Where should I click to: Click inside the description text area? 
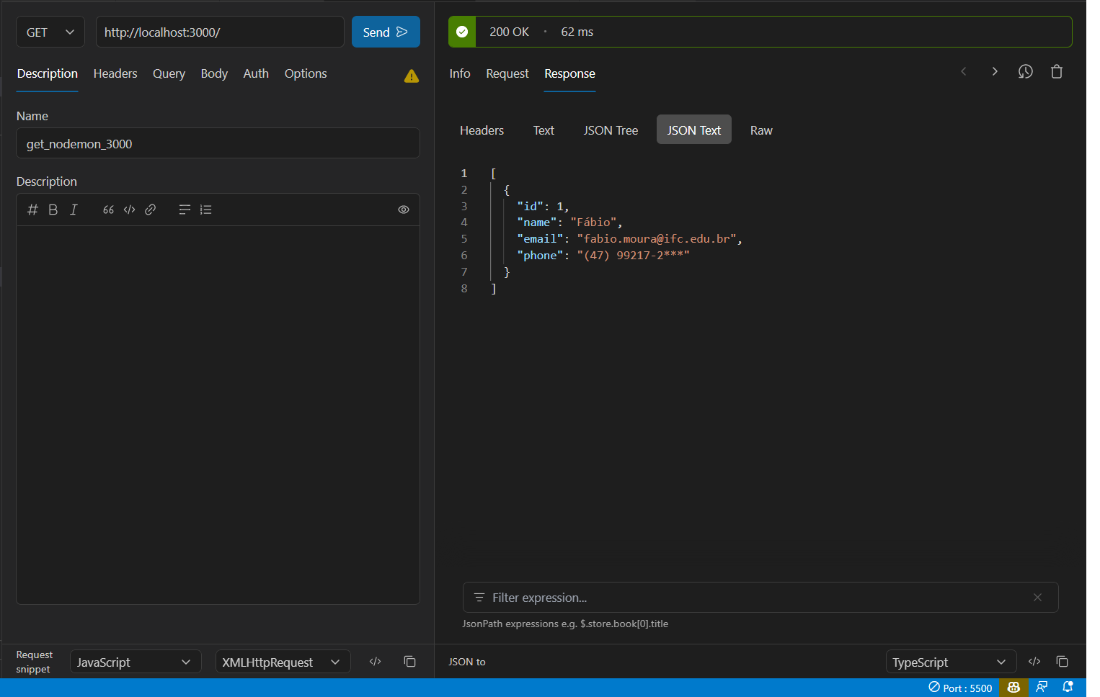[x=218, y=415]
